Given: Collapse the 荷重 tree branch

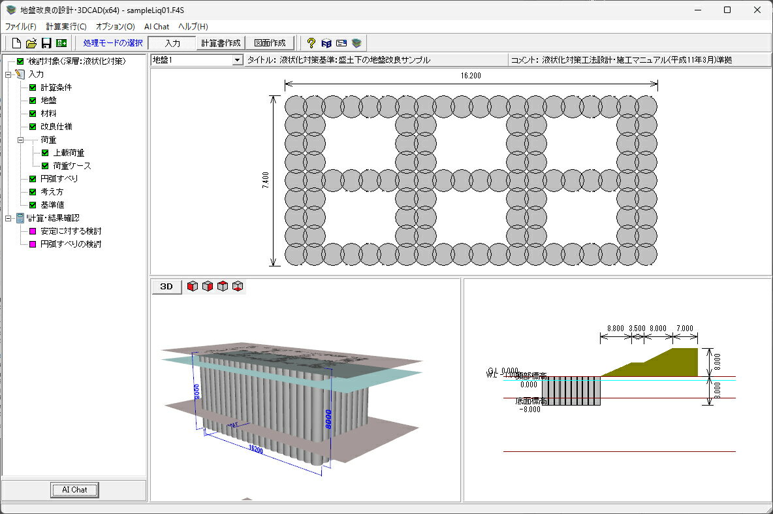Looking at the screenshot, I should tap(20, 140).
